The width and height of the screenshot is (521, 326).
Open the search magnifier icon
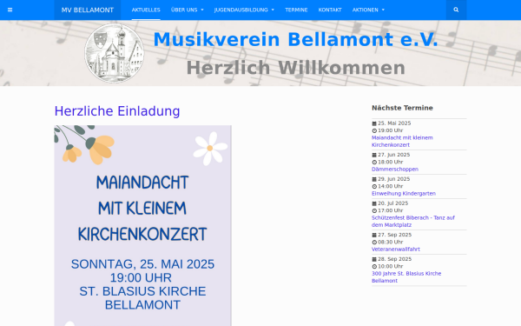456,10
